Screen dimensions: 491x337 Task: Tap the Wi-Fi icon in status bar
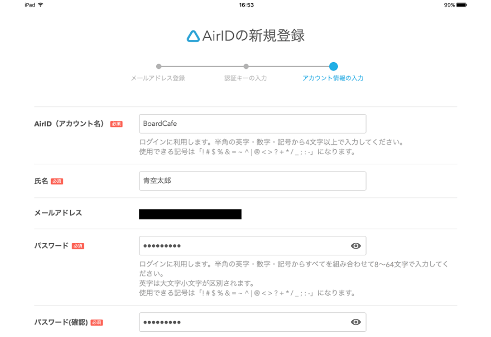pos(41,5)
